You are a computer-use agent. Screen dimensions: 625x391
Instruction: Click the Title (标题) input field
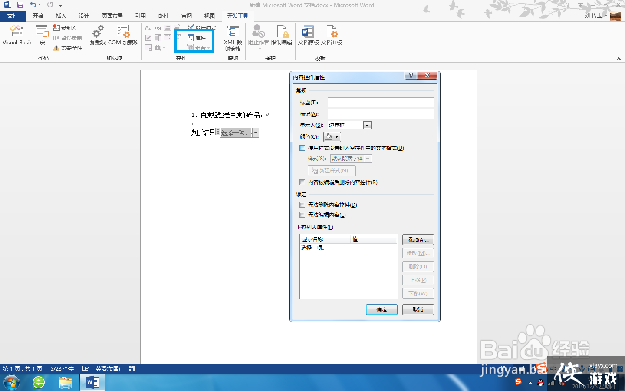click(381, 102)
